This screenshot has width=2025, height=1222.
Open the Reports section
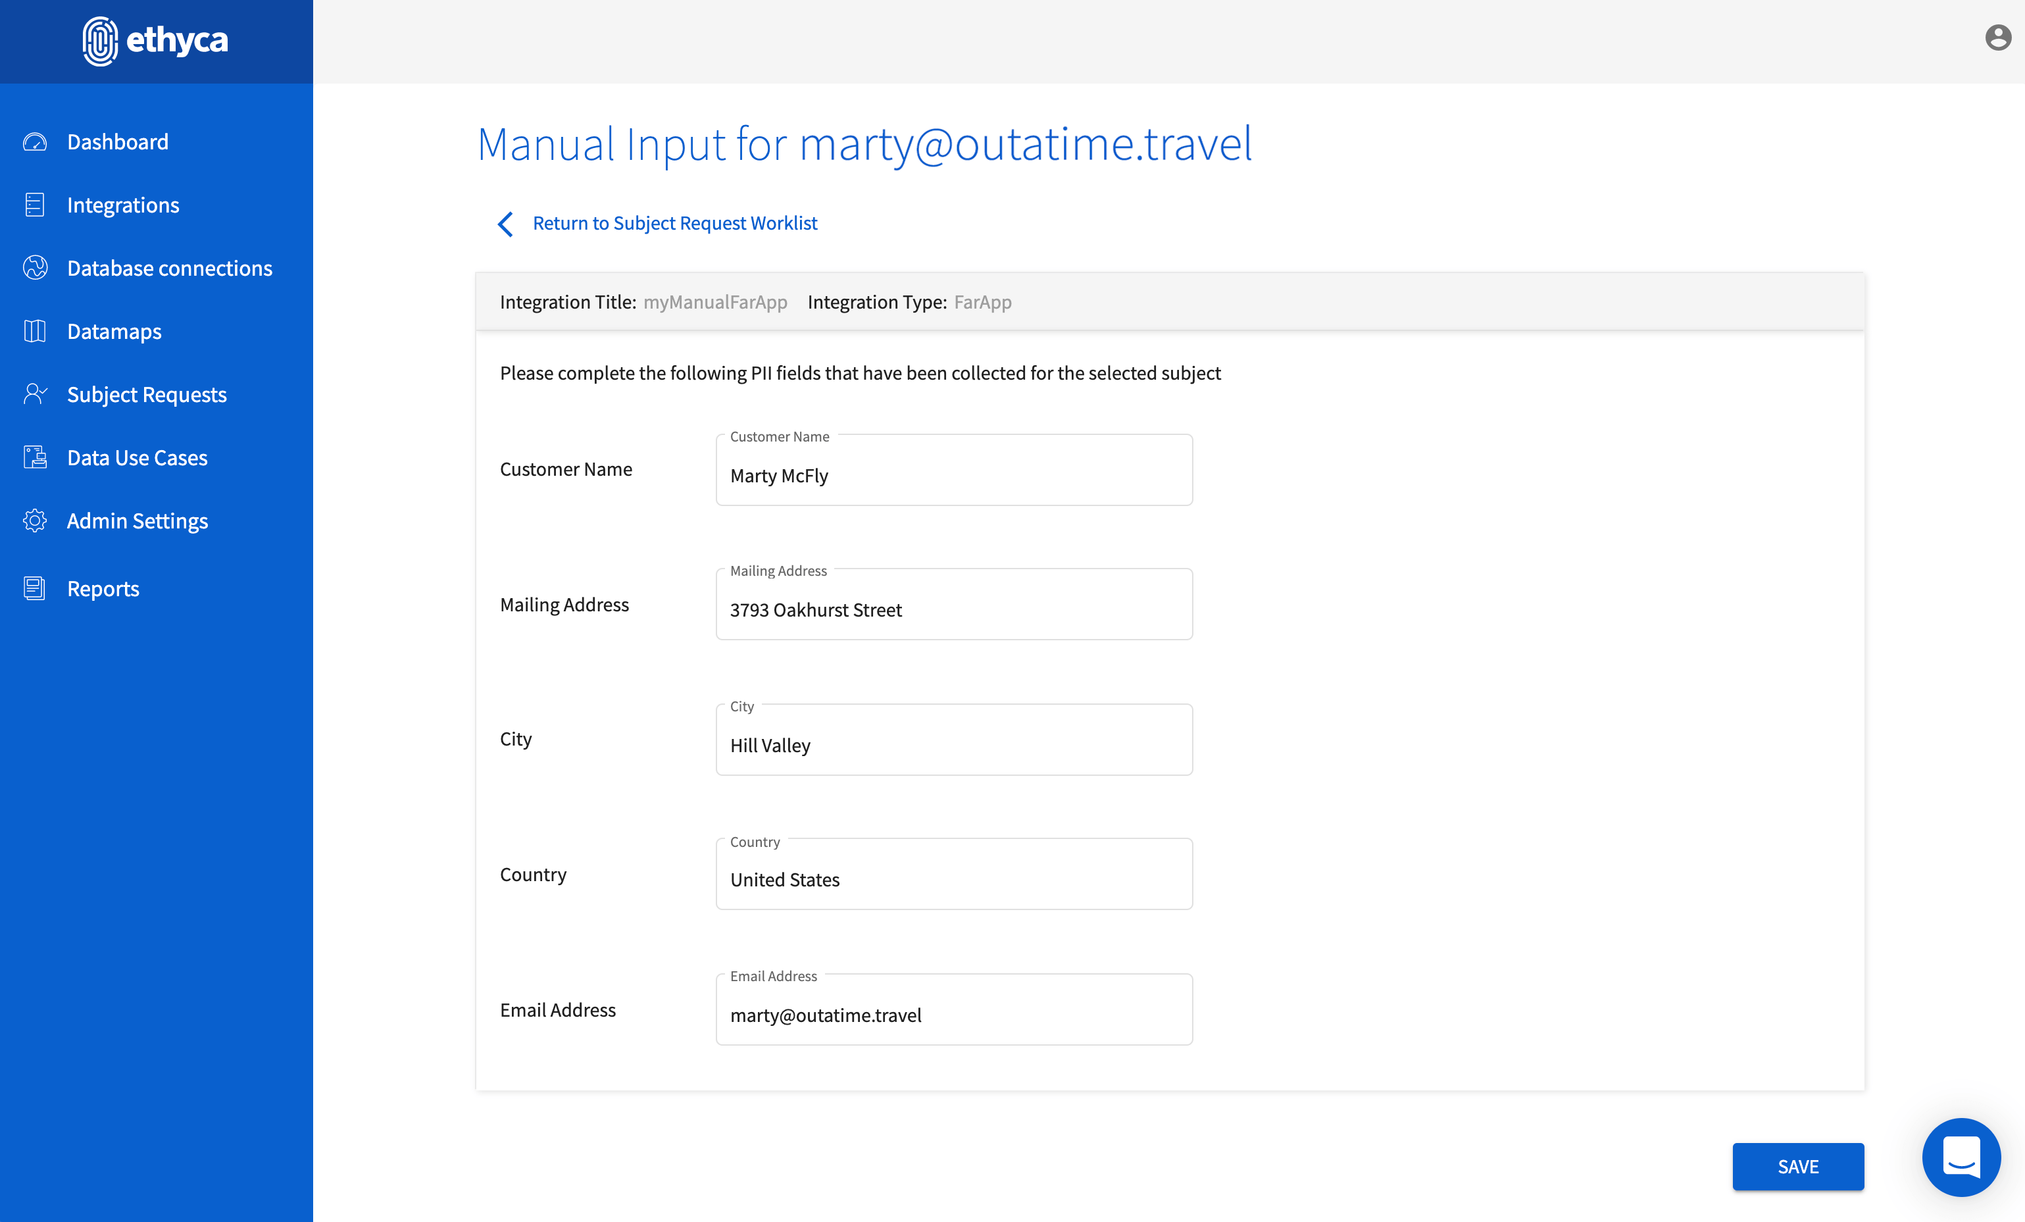point(103,588)
